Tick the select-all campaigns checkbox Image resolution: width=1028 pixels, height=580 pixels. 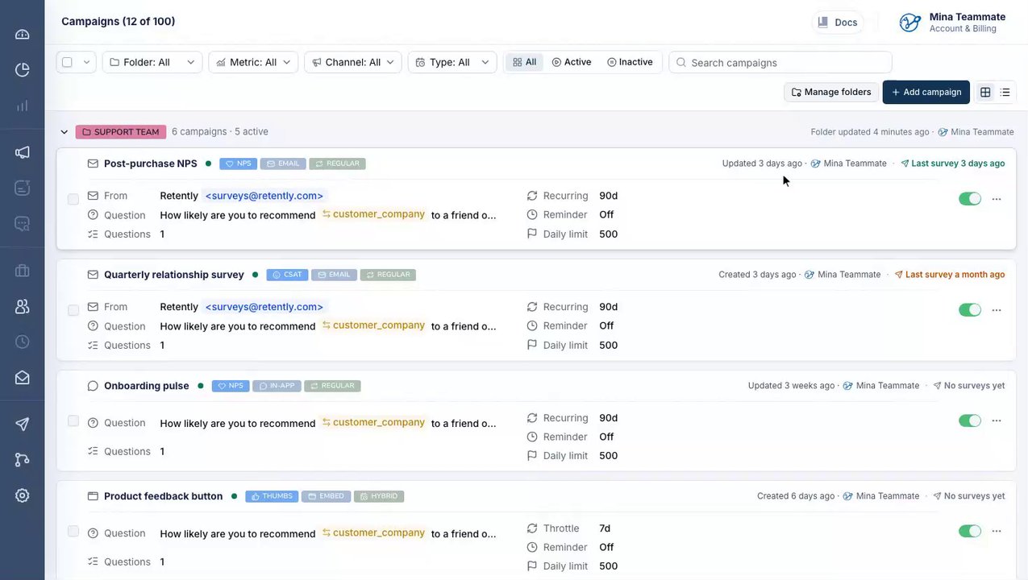(67, 62)
